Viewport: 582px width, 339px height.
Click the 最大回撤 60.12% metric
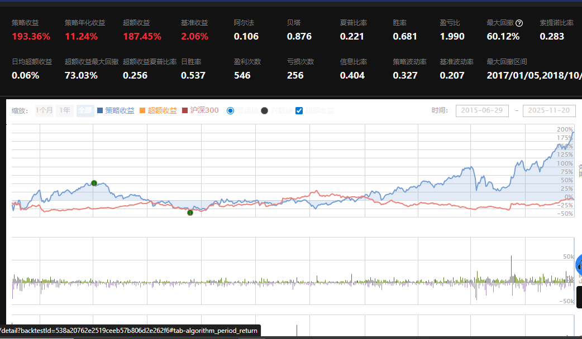(503, 37)
